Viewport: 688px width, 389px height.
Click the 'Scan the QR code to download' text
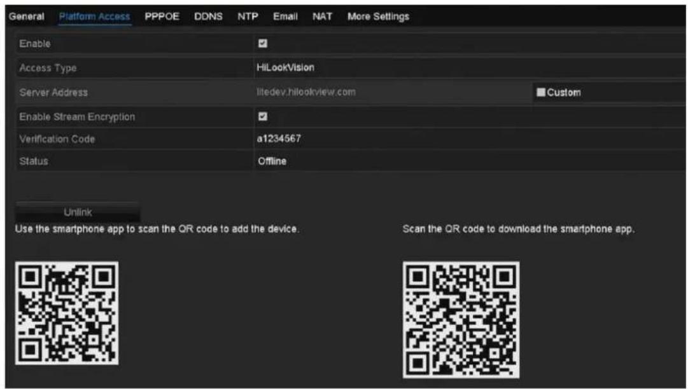coord(519,229)
